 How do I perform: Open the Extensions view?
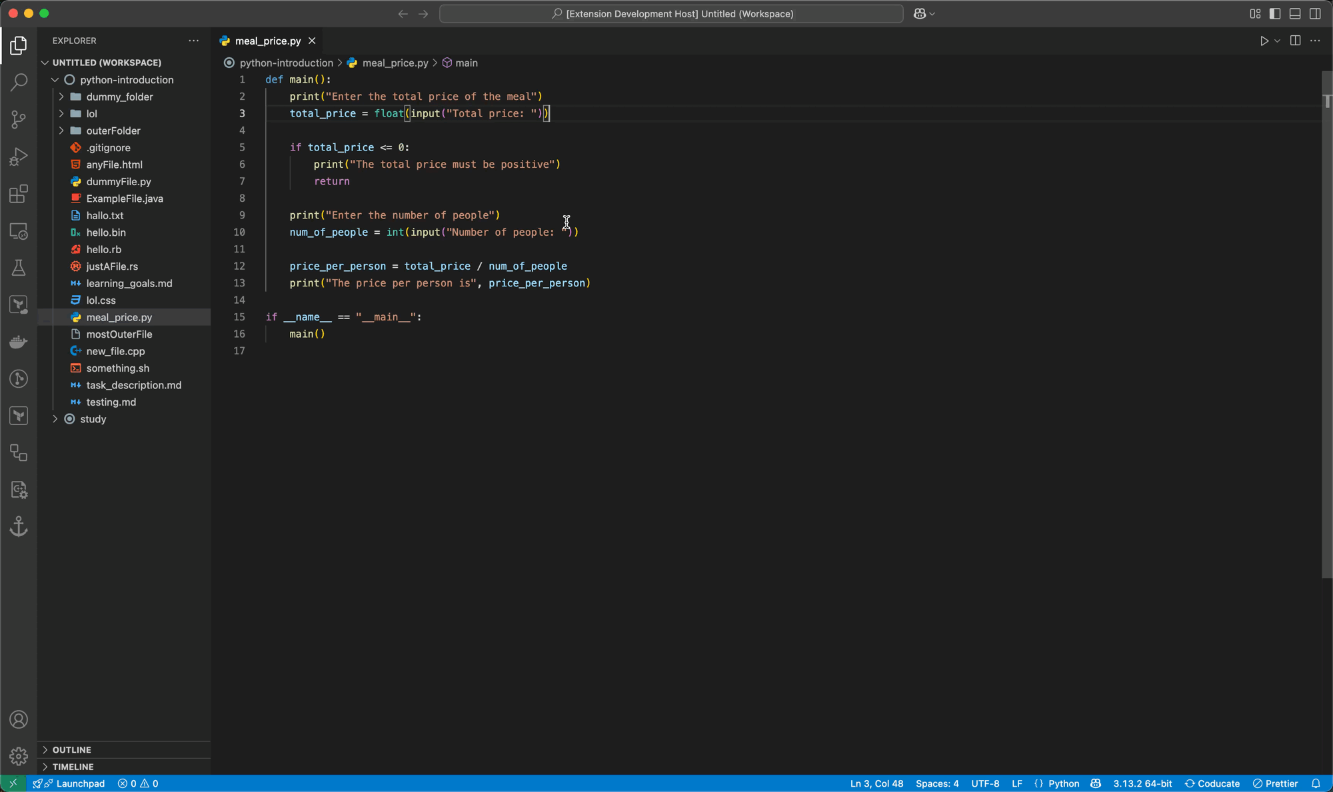(x=19, y=195)
